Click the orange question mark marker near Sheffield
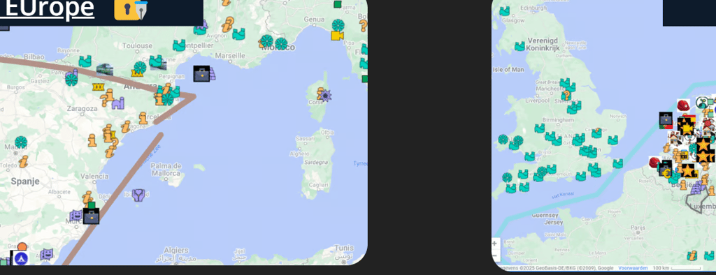Image resolution: width=716 pixels, height=275 pixels. pyautogui.click(x=566, y=96)
